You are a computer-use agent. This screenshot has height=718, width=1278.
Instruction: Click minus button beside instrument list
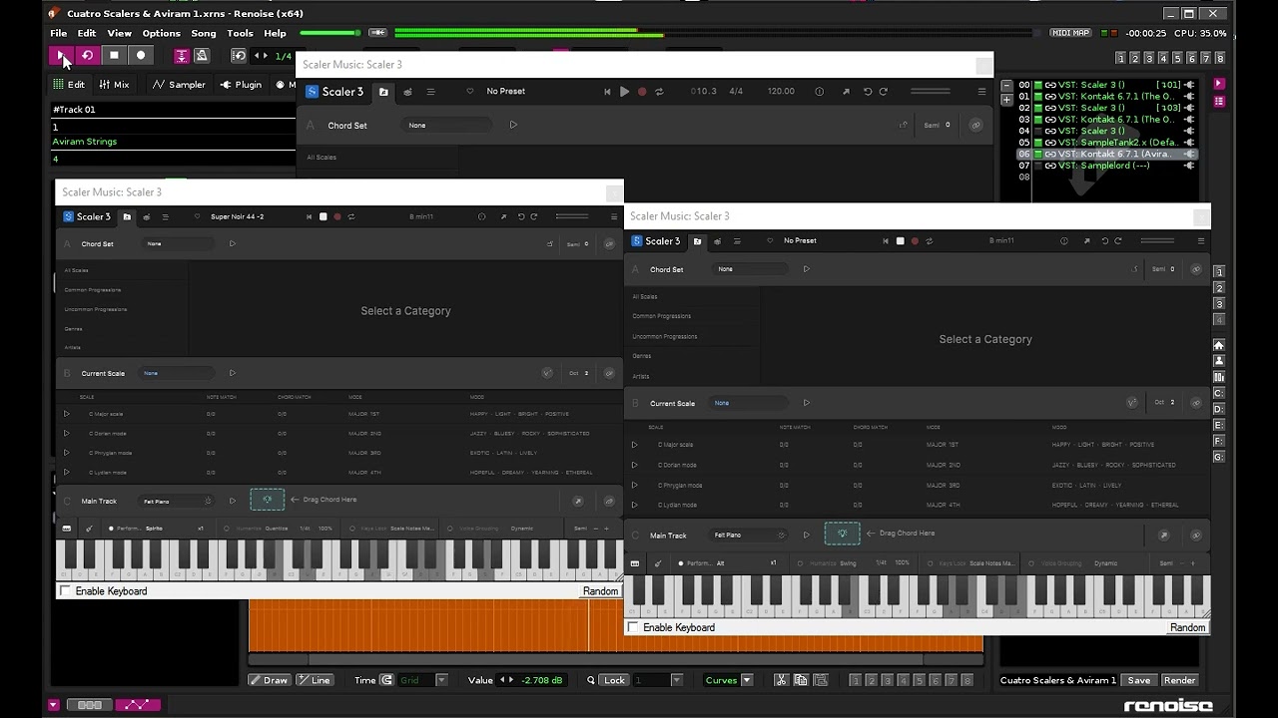tap(1006, 86)
